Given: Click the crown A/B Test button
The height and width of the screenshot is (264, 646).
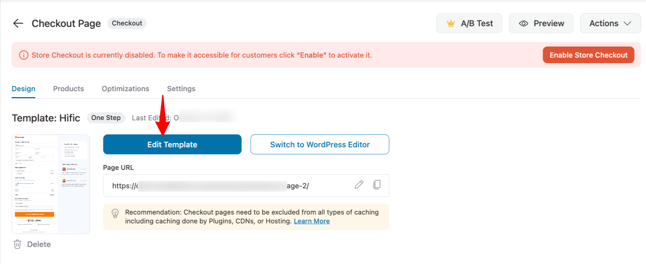Looking at the screenshot, I should 469,23.
